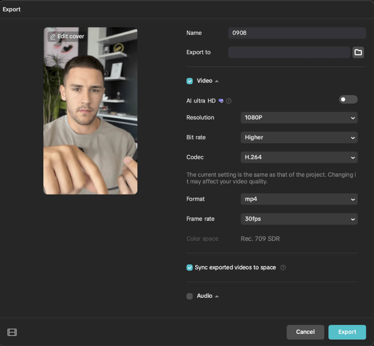Open the Codec dropdown showing H.264
Viewport: 374px width, 346px height.
coord(299,157)
